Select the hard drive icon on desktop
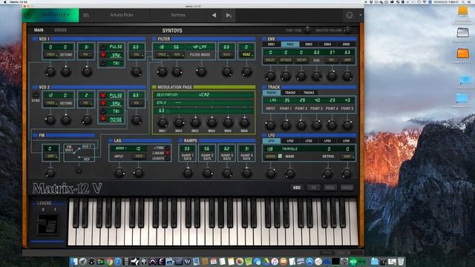 (x=462, y=33)
